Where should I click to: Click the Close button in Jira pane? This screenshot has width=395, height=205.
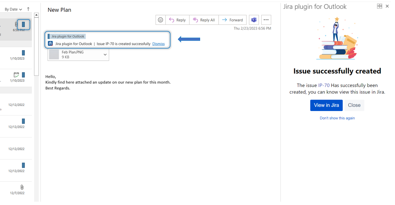354,105
